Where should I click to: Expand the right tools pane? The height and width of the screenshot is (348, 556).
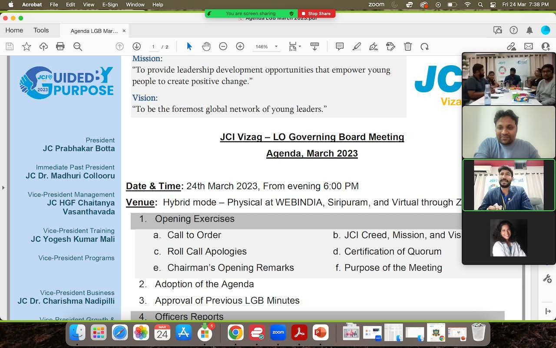pos(548,311)
